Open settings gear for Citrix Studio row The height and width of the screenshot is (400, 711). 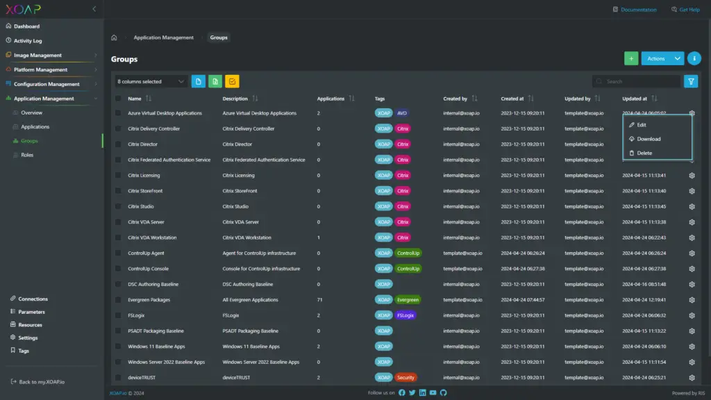coord(692,206)
